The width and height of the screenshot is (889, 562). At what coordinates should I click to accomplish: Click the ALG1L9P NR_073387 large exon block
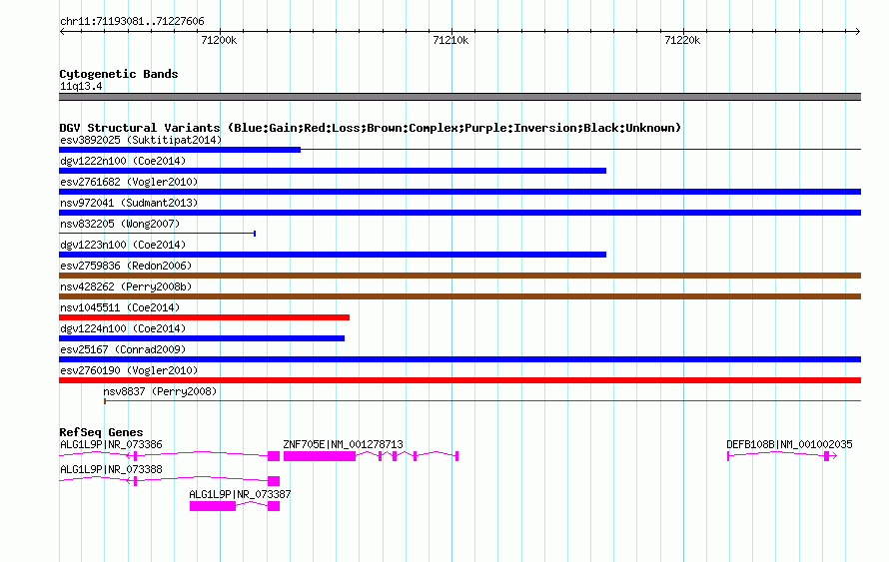click(x=213, y=506)
